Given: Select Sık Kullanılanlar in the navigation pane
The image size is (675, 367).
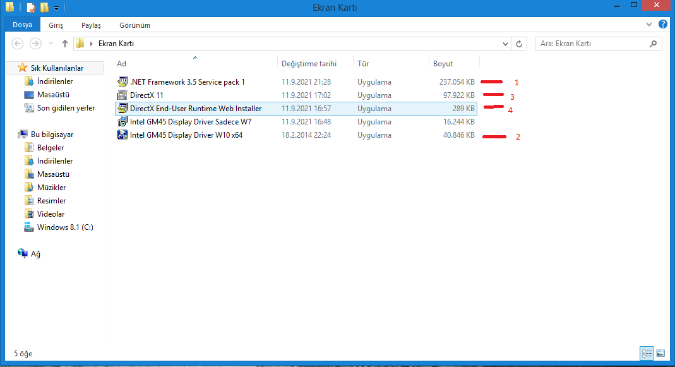Looking at the screenshot, I should coord(57,68).
